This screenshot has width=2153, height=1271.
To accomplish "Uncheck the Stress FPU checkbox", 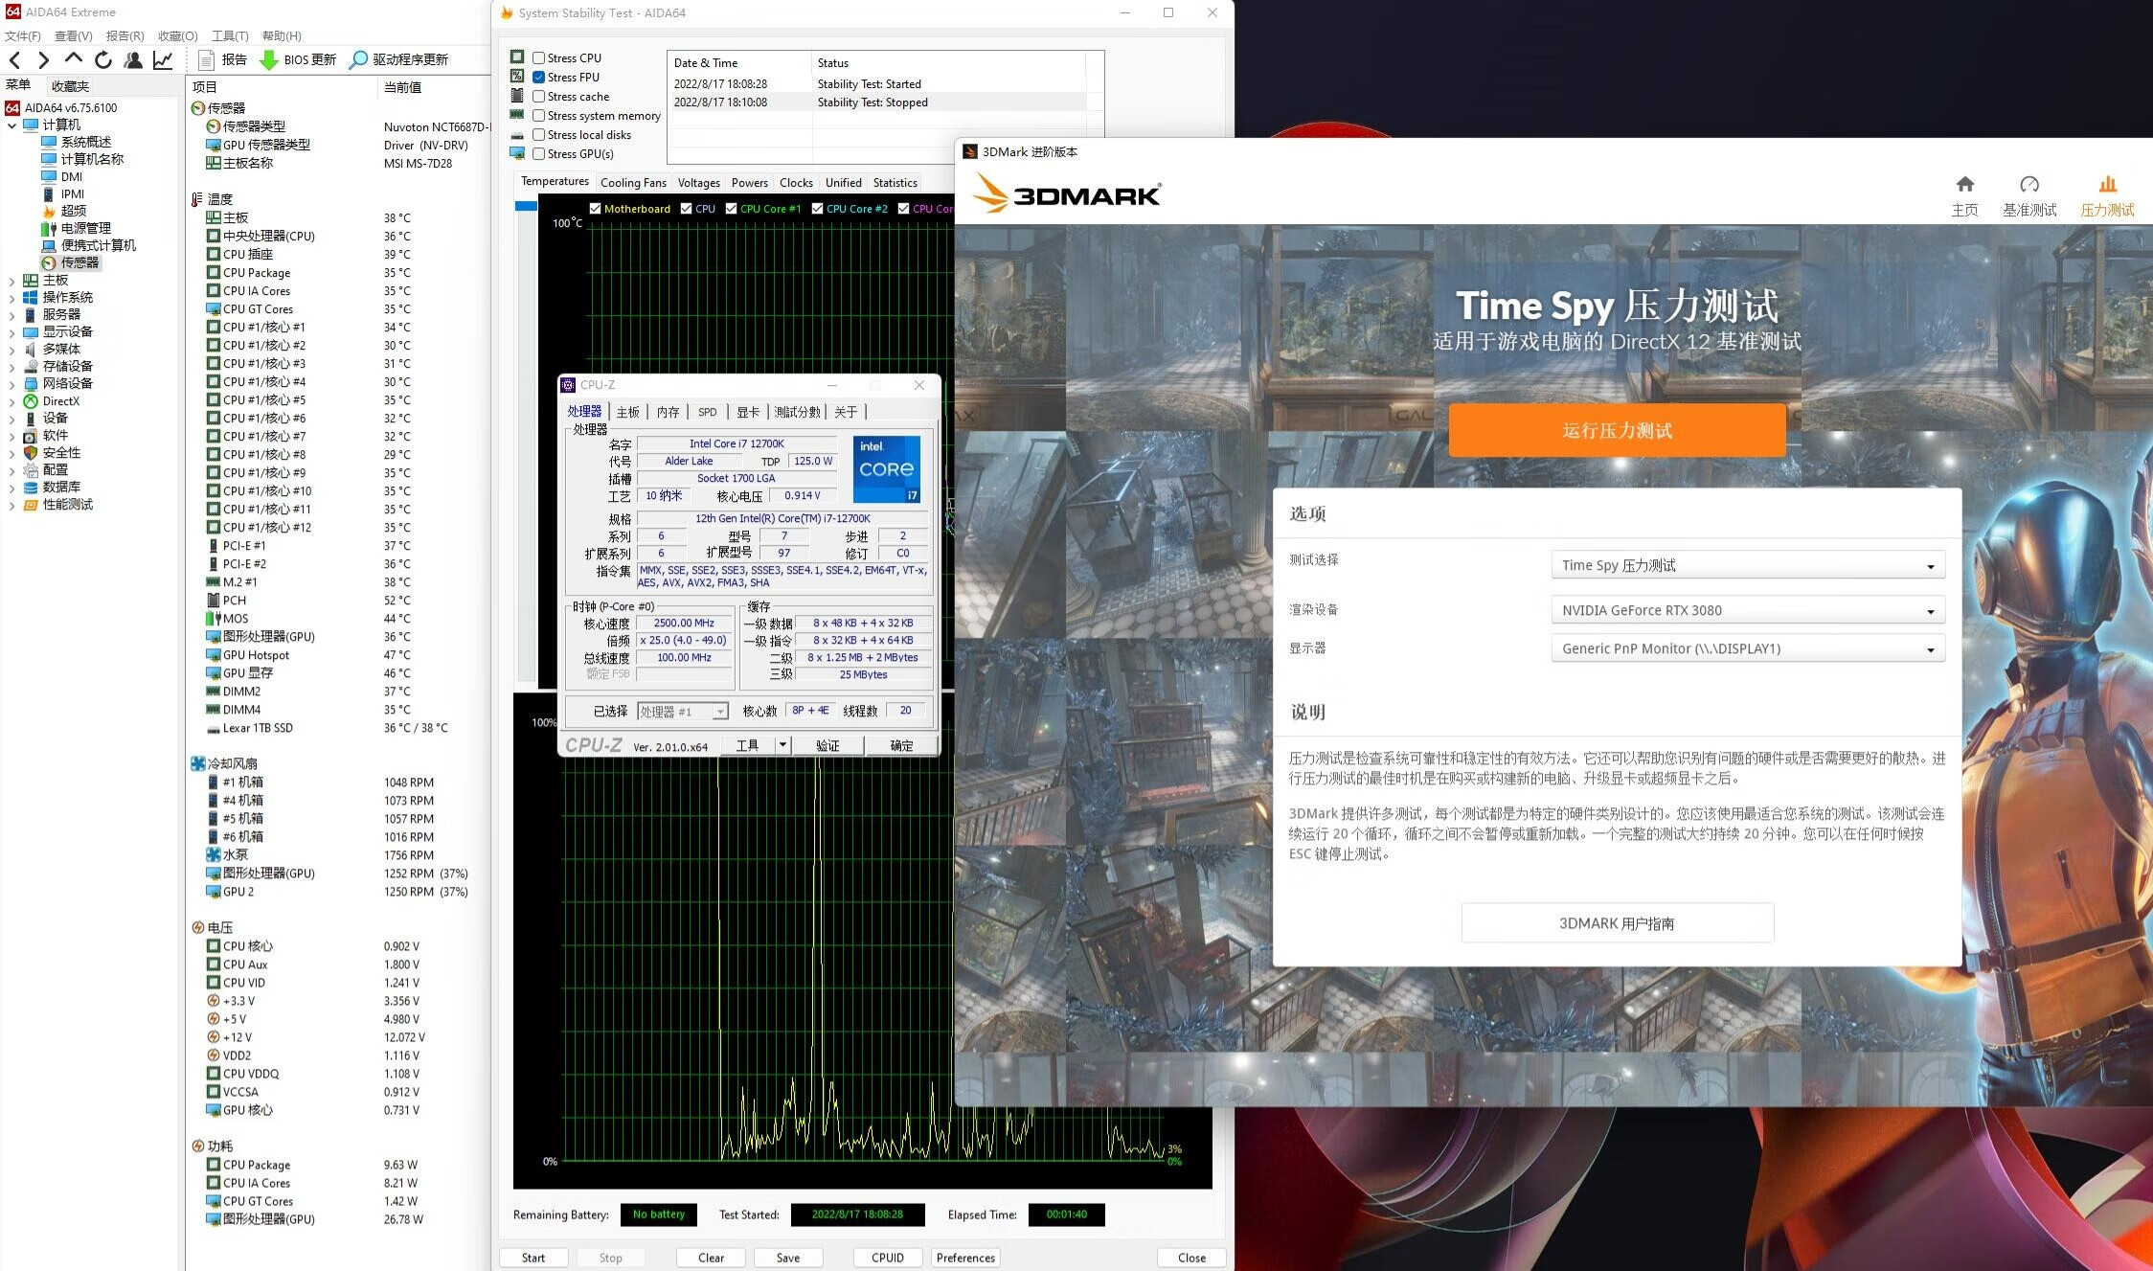I will tap(539, 78).
